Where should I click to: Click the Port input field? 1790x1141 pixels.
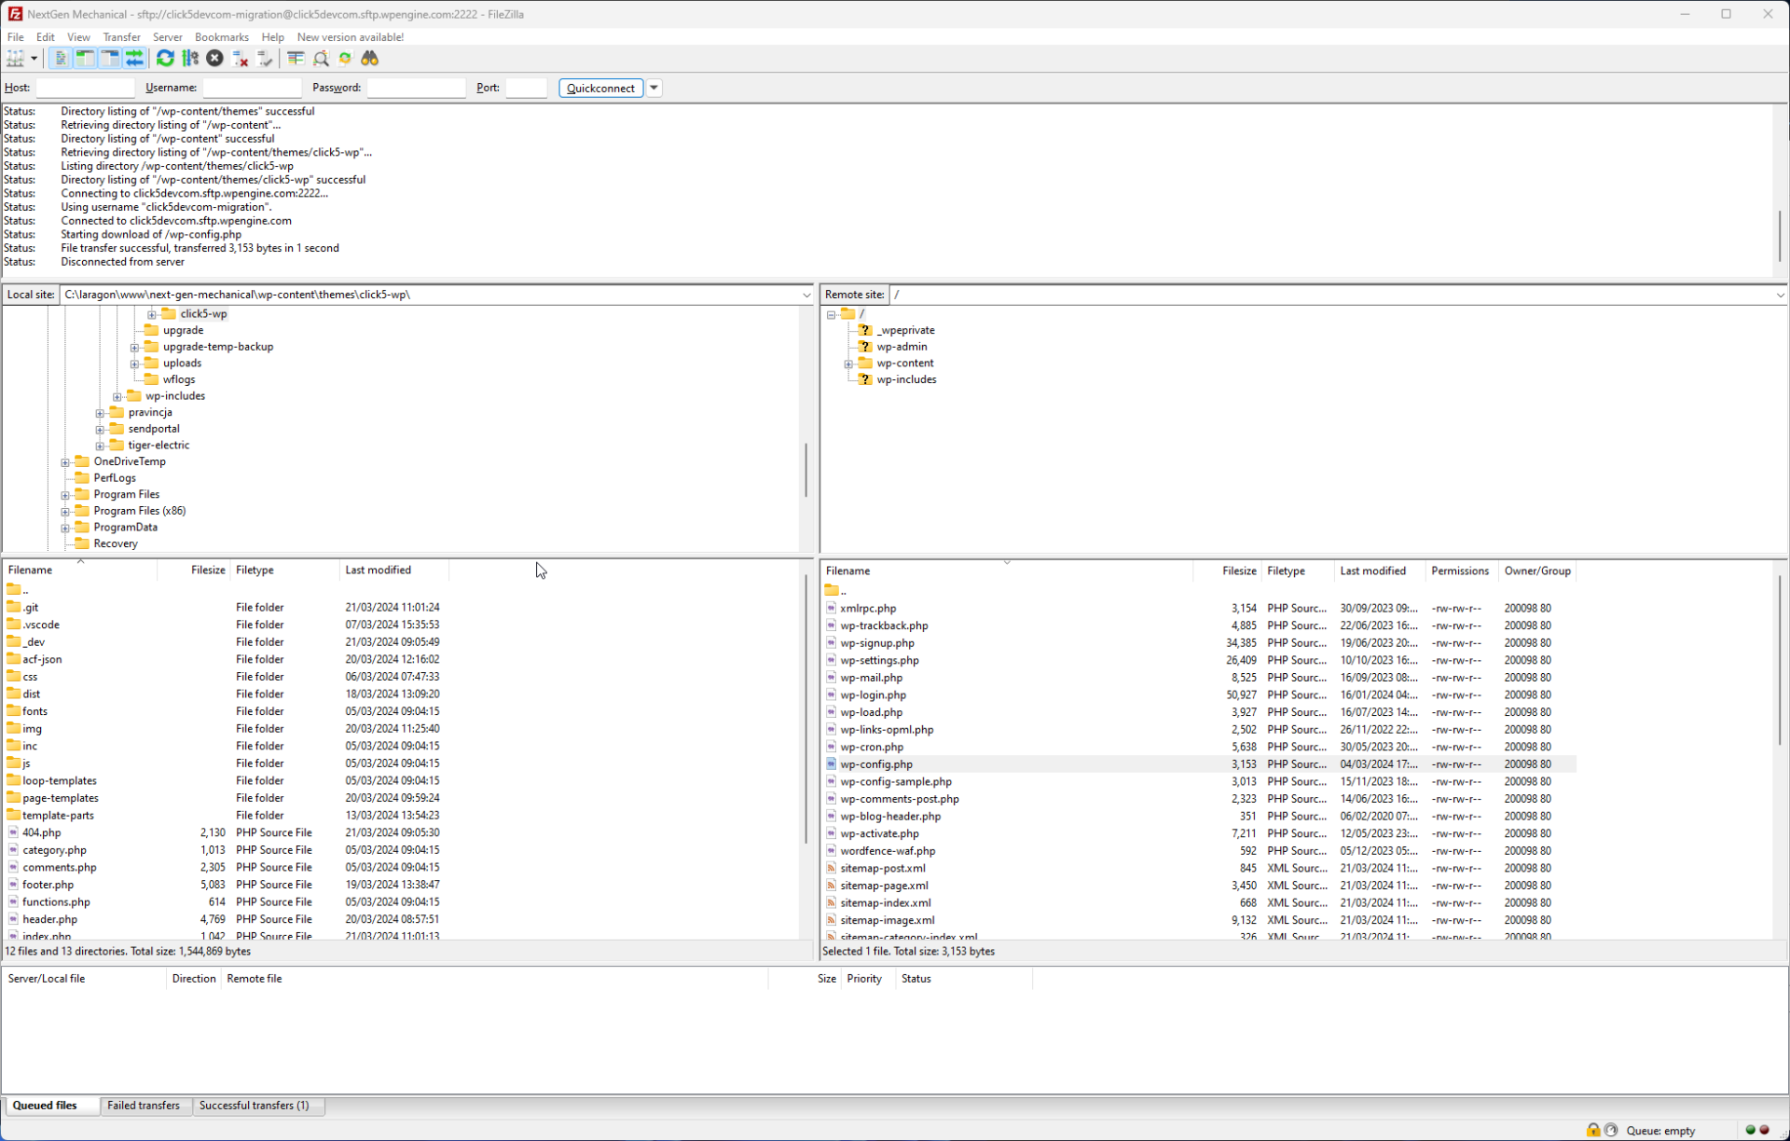coord(526,88)
